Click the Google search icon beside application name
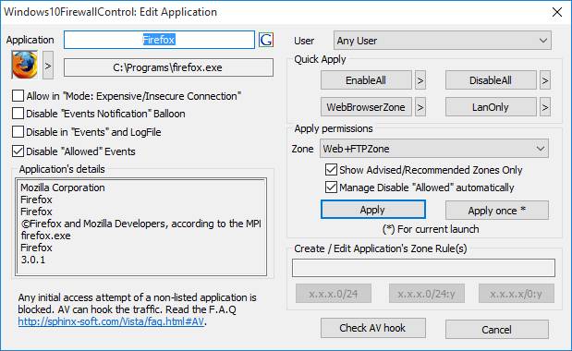This screenshot has height=351, width=572. click(x=266, y=40)
